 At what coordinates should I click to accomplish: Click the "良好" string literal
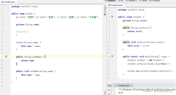point(51,17)
